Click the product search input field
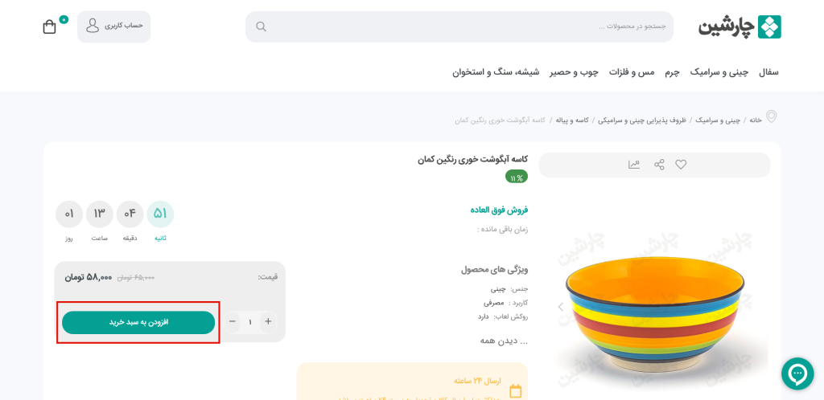Screen dimensions: 824x400 459,27
